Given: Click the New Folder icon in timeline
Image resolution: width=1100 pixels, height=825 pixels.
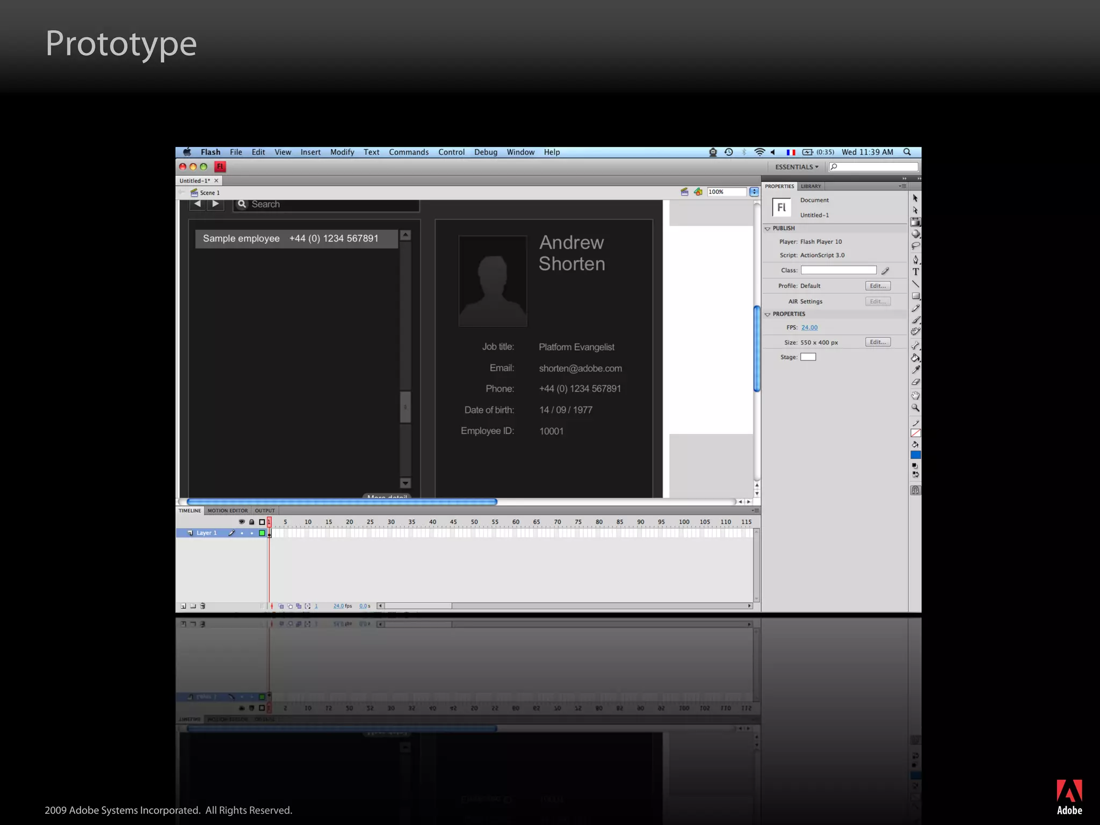Looking at the screenshot, I should point(193,606).
